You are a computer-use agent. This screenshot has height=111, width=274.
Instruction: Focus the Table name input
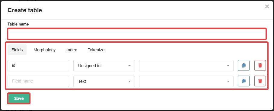pyautogui.click(x=137, y=34)
